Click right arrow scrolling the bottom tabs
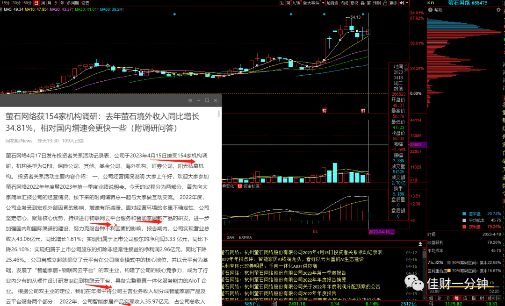 499,298
